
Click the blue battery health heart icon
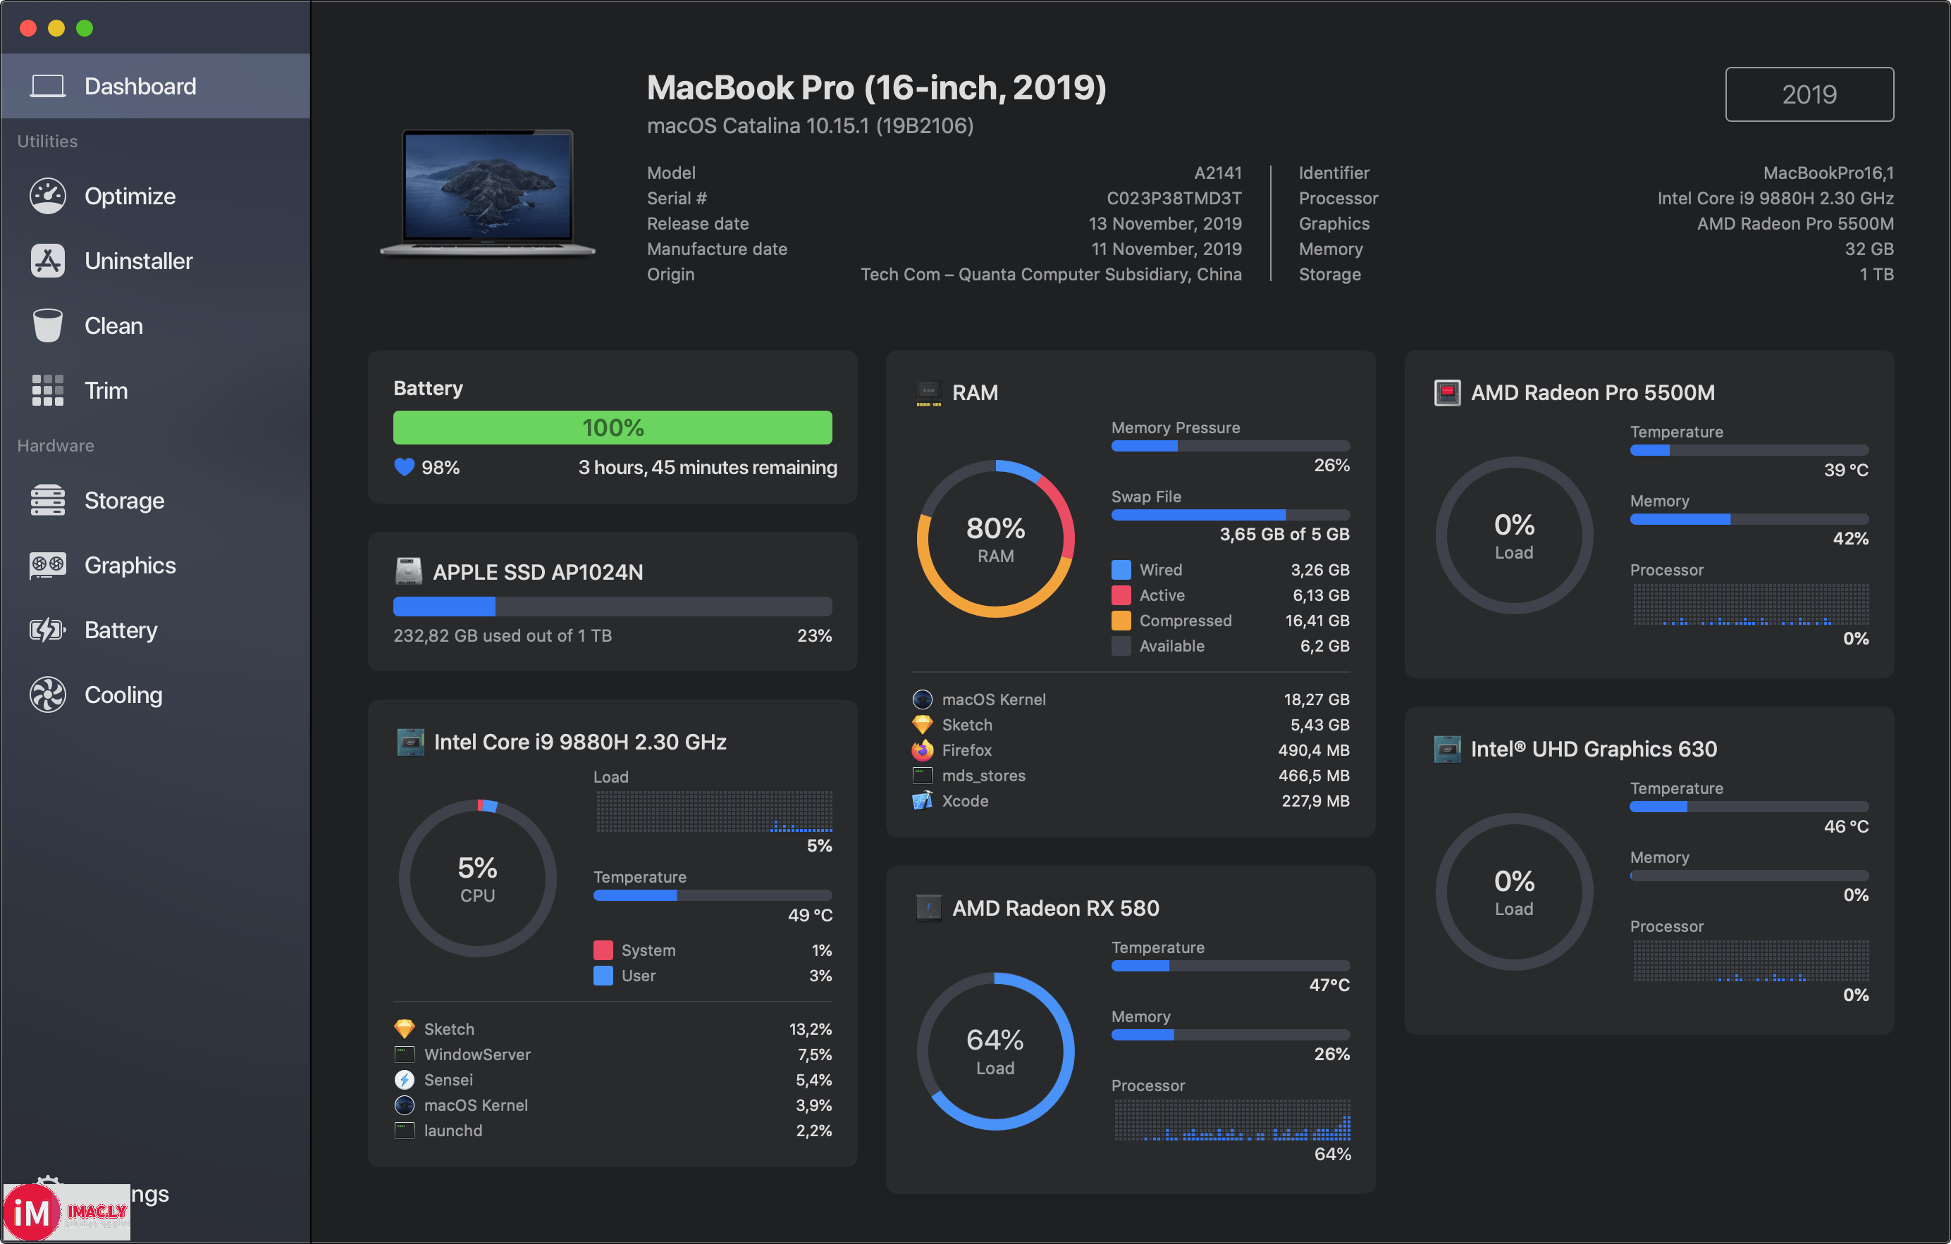pos(405,467)
